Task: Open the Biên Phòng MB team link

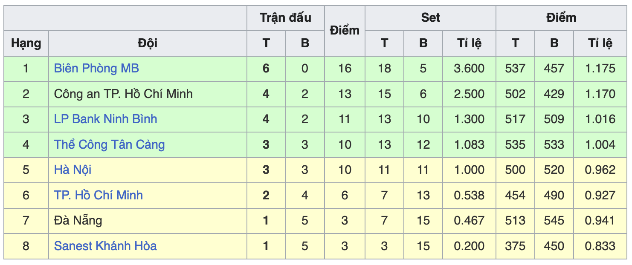Action: tap(96, 69)
